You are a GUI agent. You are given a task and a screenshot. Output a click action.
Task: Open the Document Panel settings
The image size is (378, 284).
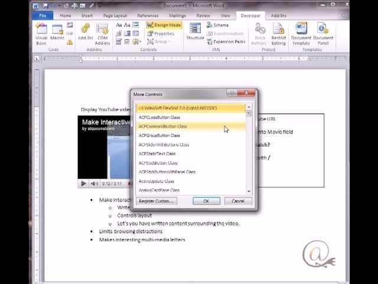[323, 34]
